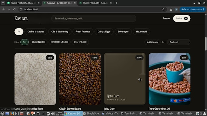207x116 pixels.
Task: Click the browser back arrow
Action: coord(3,9)
